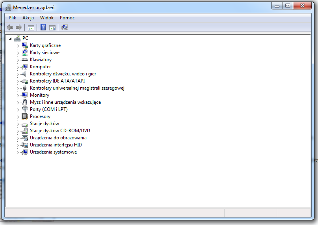Expand the Karty sieciowe node
Image resolution: width=318 pixels, height=225 pixels.
click(x=18, y=53)
